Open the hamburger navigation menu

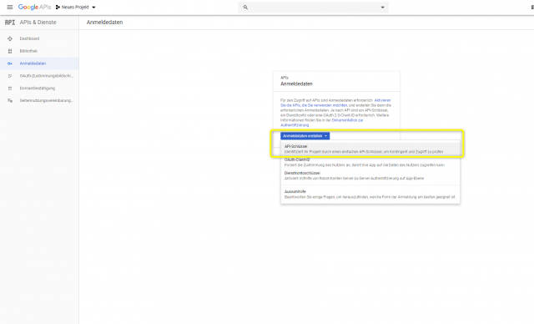(x=9, y=8)
